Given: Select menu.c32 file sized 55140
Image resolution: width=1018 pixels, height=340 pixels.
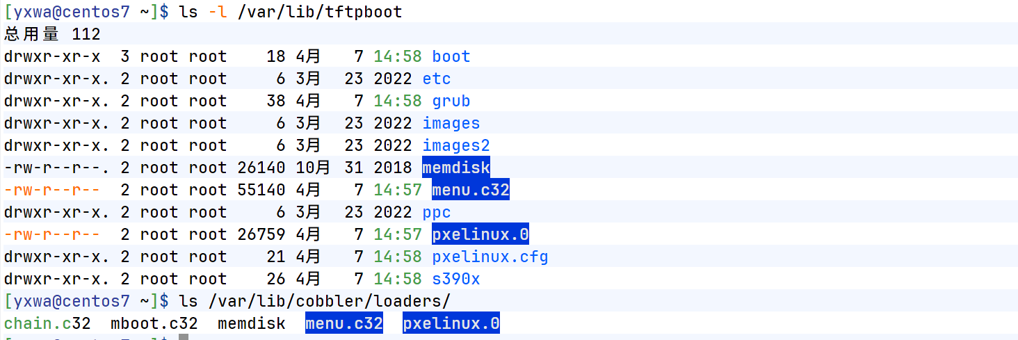Looking at the screenshot, I should pos(470,190).
